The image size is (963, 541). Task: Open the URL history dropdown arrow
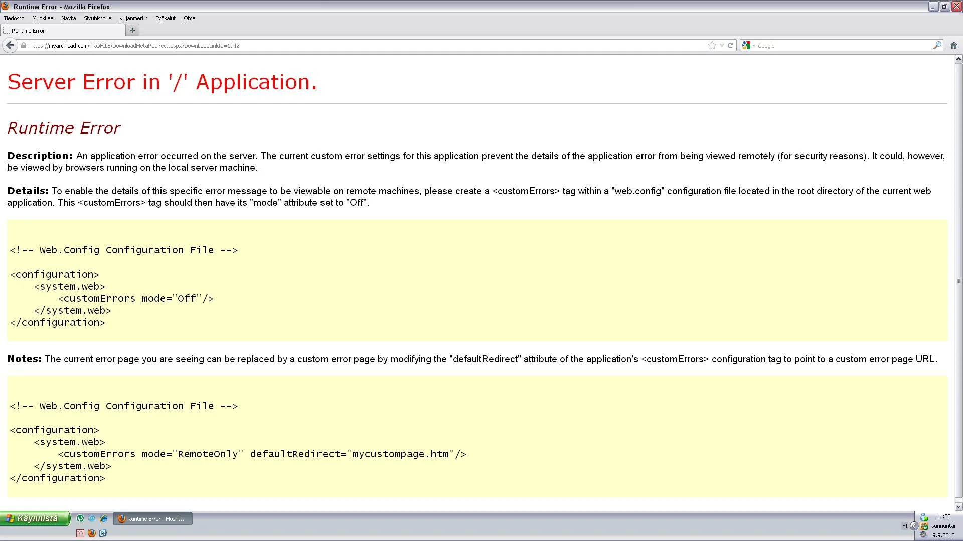[x=722, y=45]
